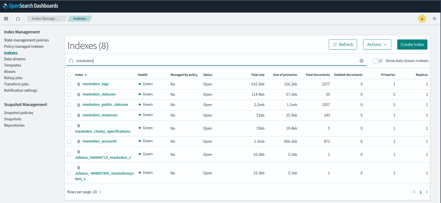The height and width of the screenshot is (203, 441).
Task: Go to the previous page arrow
Action: point(414,192)
